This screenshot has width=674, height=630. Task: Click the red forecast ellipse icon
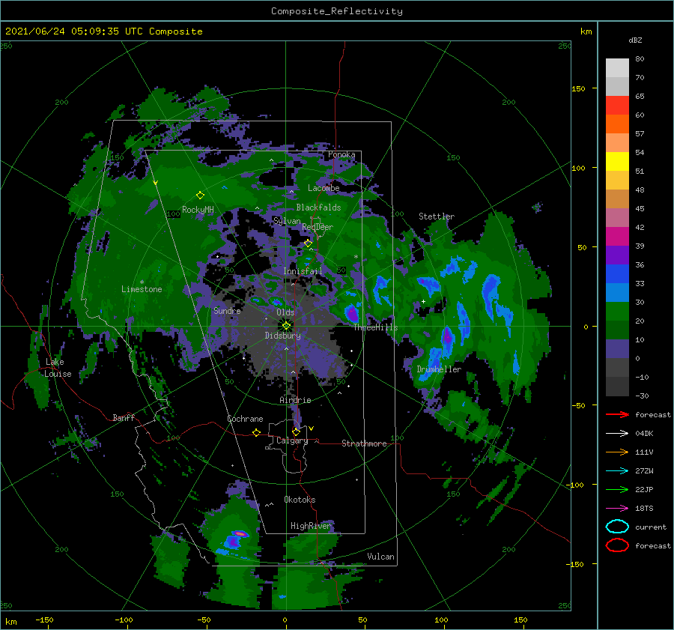[x=617, y=545]
